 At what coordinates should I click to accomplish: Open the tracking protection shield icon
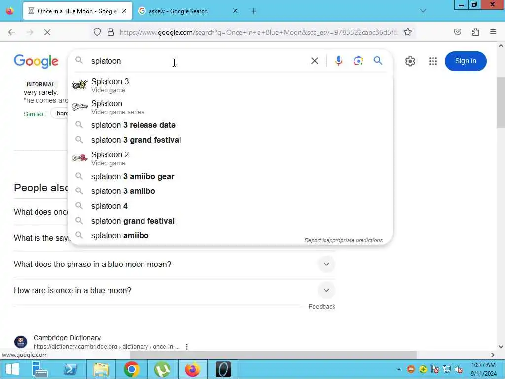(x=97, y=32)
